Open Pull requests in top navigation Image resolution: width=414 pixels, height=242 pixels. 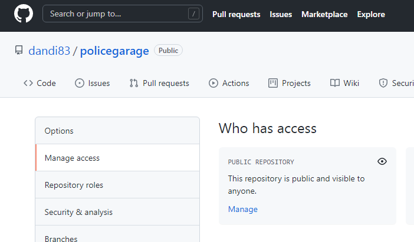pyautogui.click(x=236, y=14)
